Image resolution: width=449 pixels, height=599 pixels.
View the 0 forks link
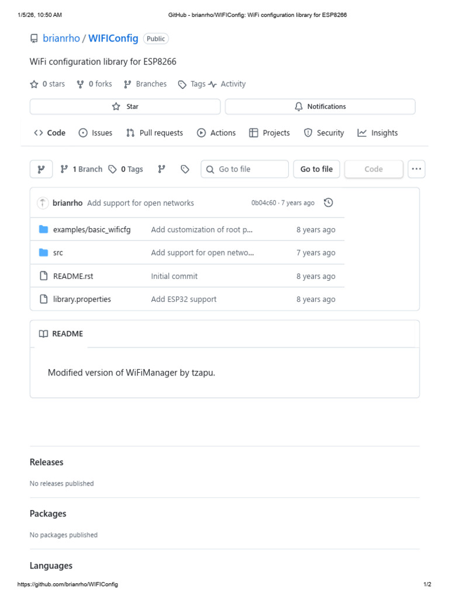pos(100,84)
